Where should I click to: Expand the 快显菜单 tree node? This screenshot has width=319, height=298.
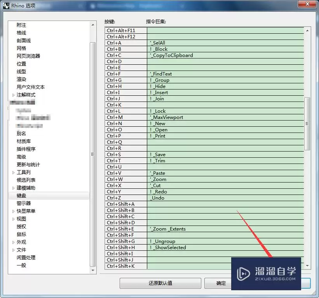(x=13, y=211)
